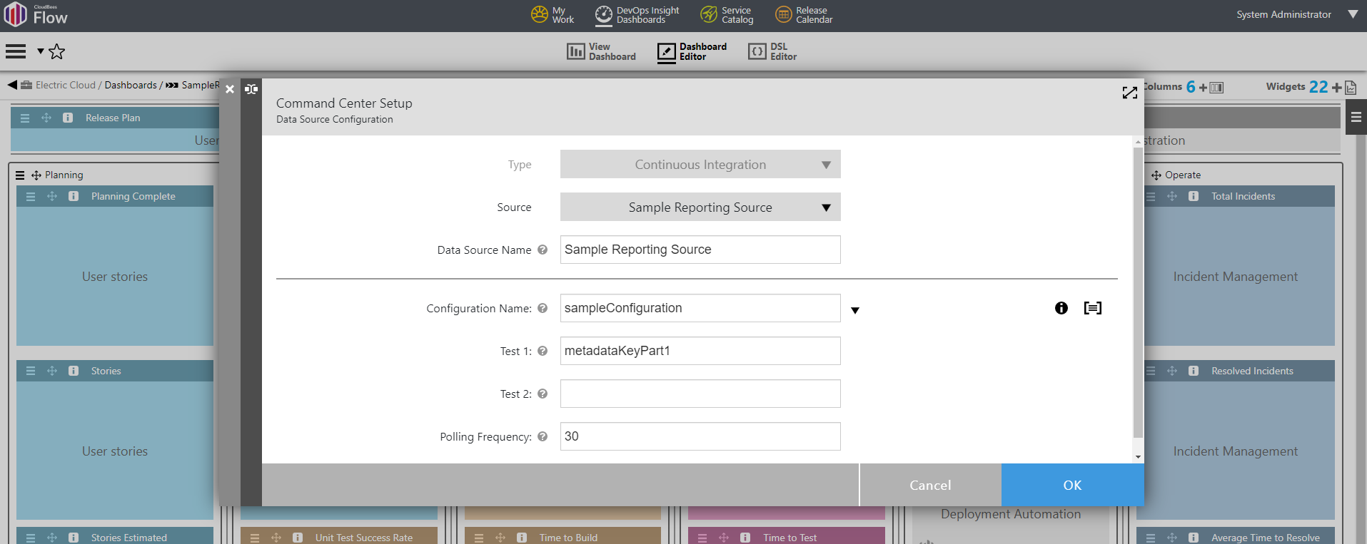
Task: Open the main hamburger menu
Action: tap(16, 51)
